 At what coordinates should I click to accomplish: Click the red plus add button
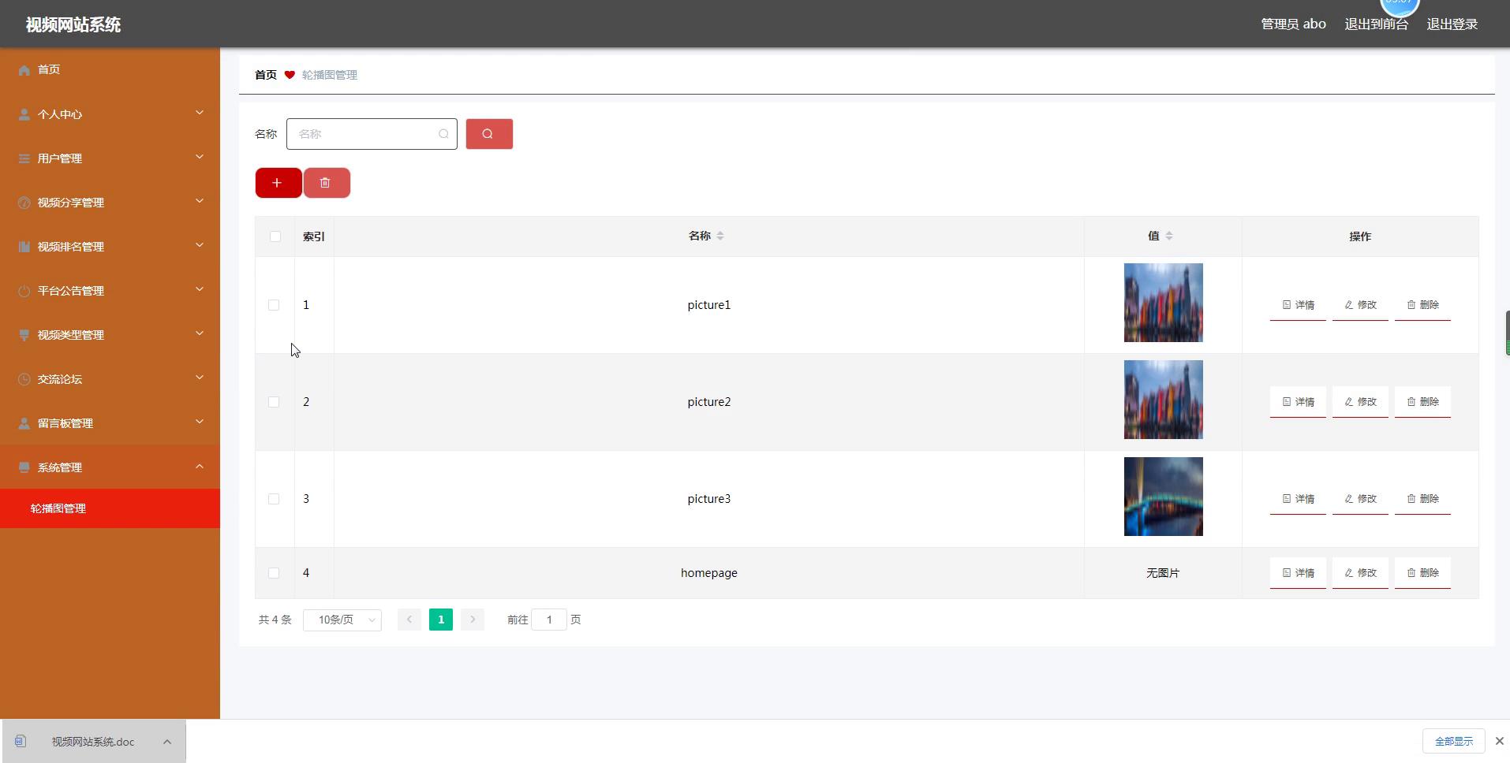[278, 183]
